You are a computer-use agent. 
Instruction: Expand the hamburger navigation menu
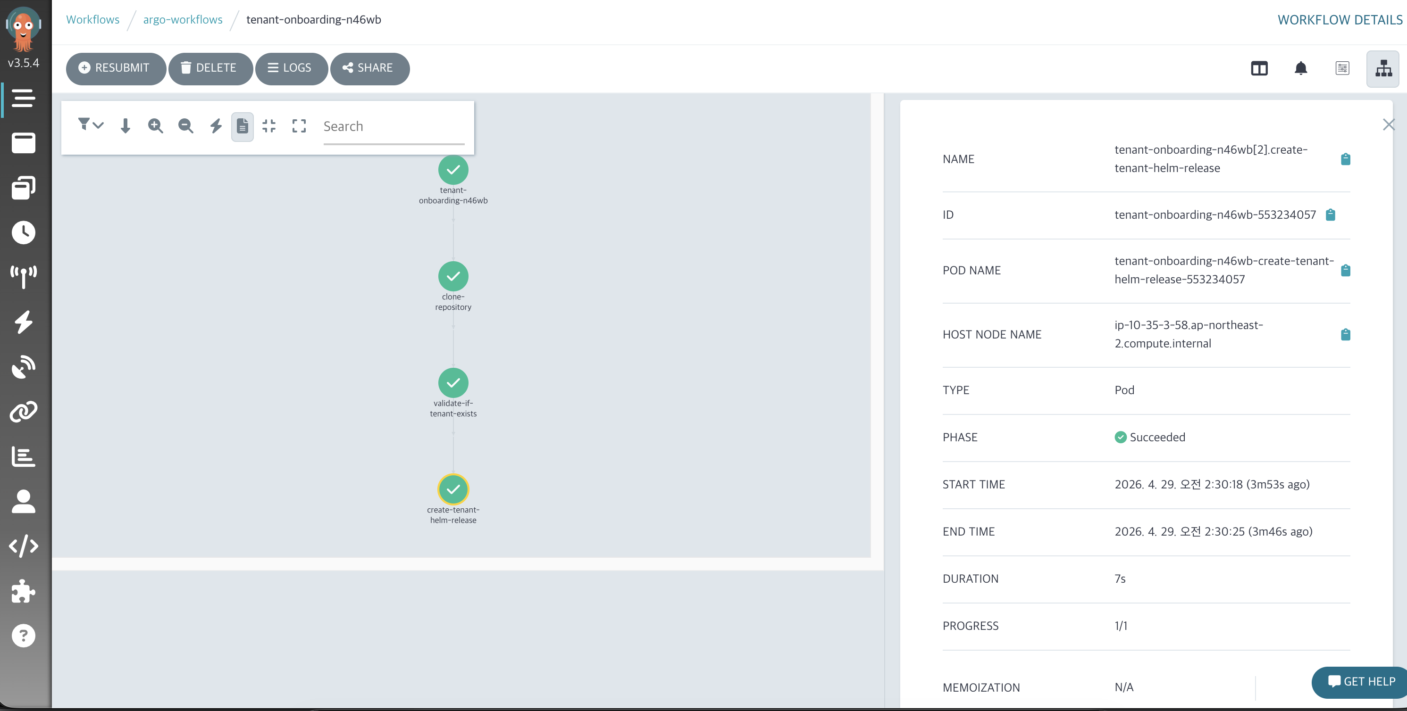point(24,98)
